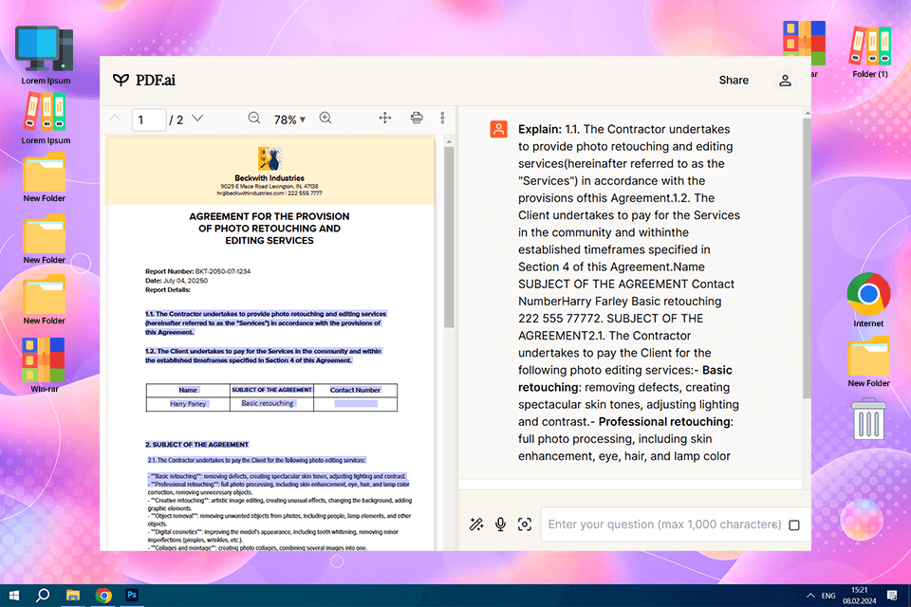Activate the microphone voice input
This screenshot has height=607, width=911.
coord(500,524)
